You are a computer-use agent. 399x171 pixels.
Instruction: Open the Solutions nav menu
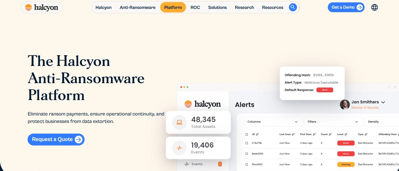pyautogui.click(x=217, y=7)
